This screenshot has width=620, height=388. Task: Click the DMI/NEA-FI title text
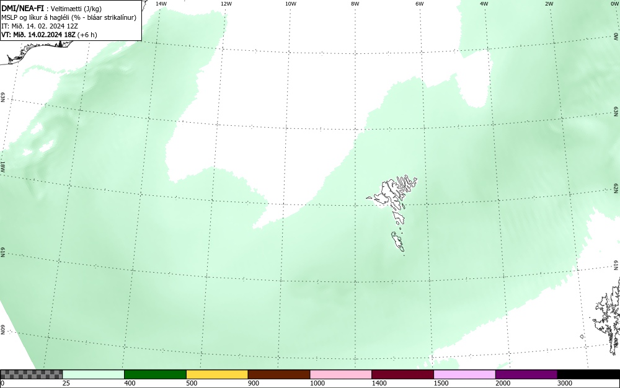(x=22, y=8)
